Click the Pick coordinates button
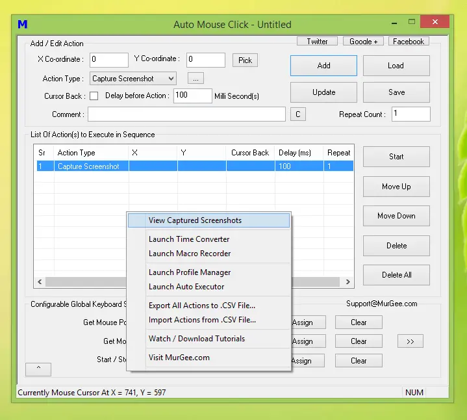The width and height of the screenshot is (467, 420). 245,60
